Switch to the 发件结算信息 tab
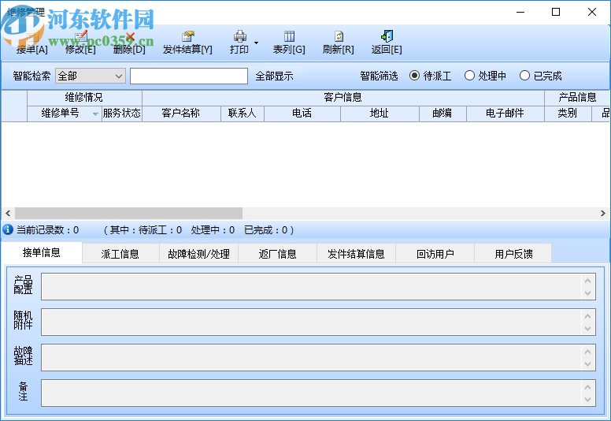Screen dimensions: 611x421 click(356, 254)
